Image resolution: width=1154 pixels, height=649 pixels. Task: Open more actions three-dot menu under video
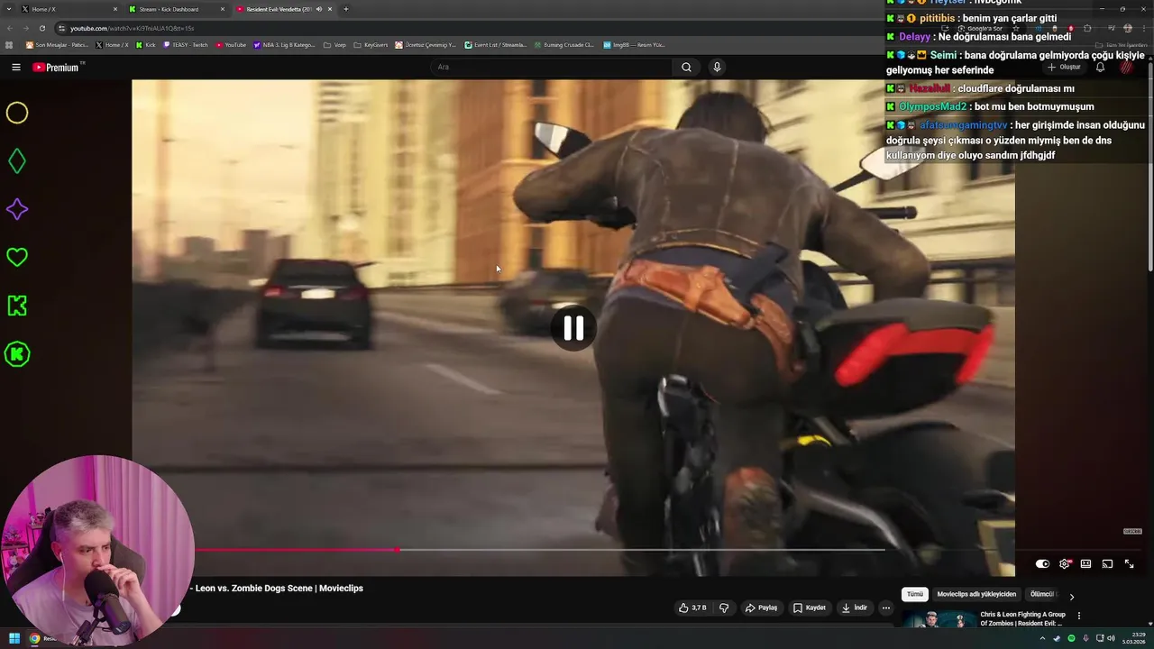[885, 608]
